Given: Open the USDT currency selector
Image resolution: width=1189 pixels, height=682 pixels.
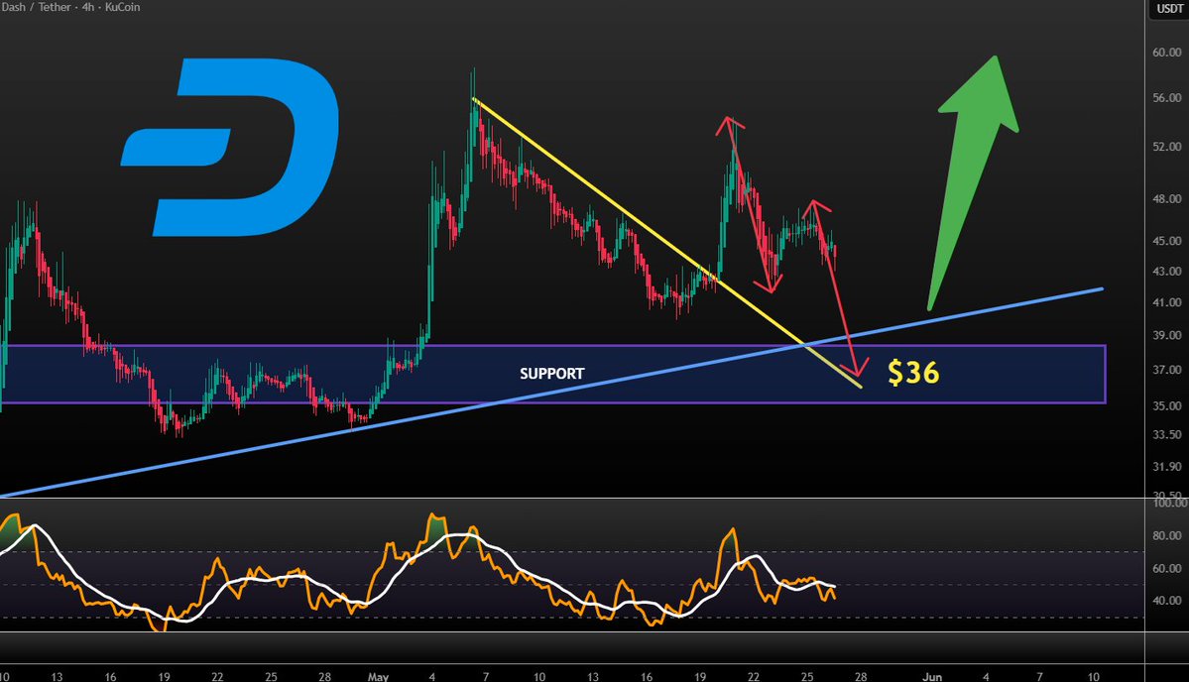Looking at the screenshot, I should click(x=1169, y=8).
